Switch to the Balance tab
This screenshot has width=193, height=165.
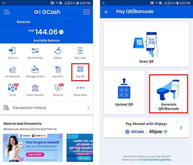(23, 22)
